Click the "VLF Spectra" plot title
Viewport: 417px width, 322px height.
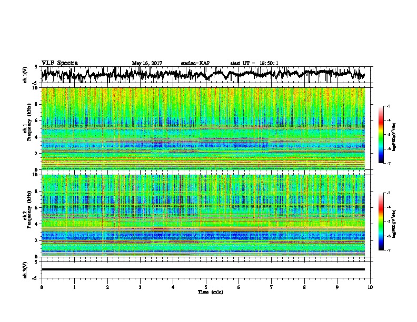pos(59,63)
